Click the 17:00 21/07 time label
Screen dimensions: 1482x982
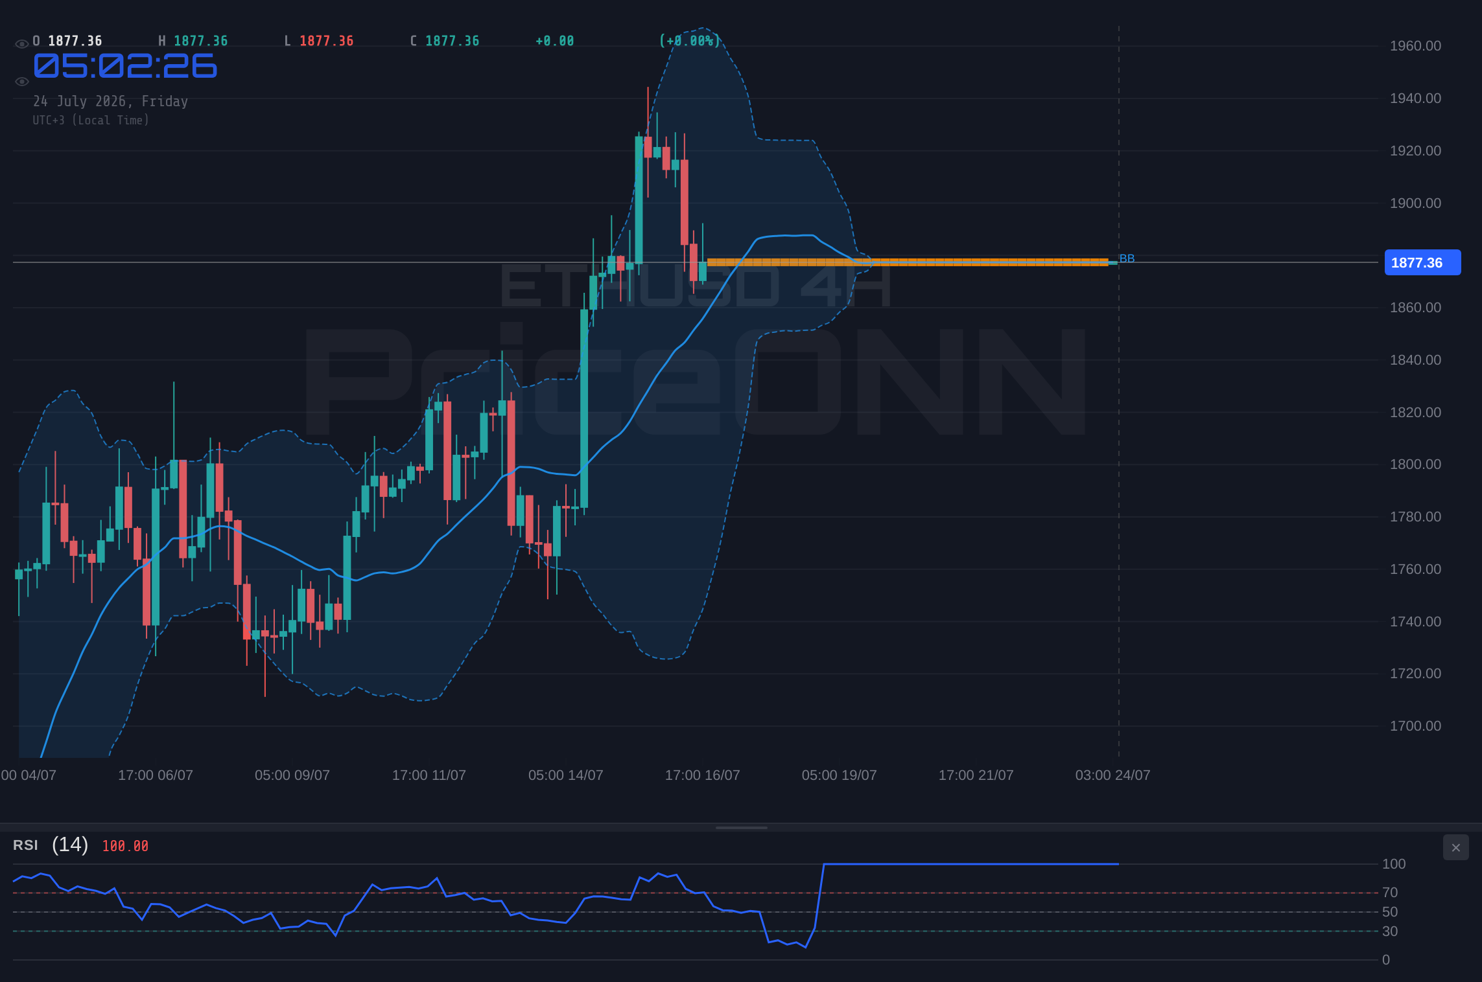[976, 775]
